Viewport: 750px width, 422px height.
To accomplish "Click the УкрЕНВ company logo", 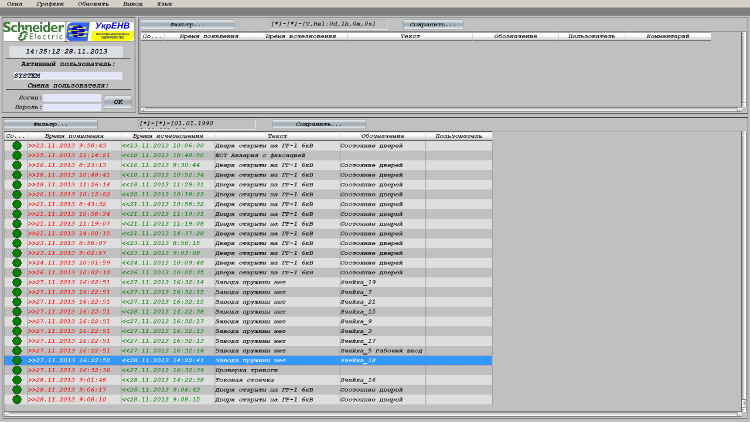I will click(100, 32).
